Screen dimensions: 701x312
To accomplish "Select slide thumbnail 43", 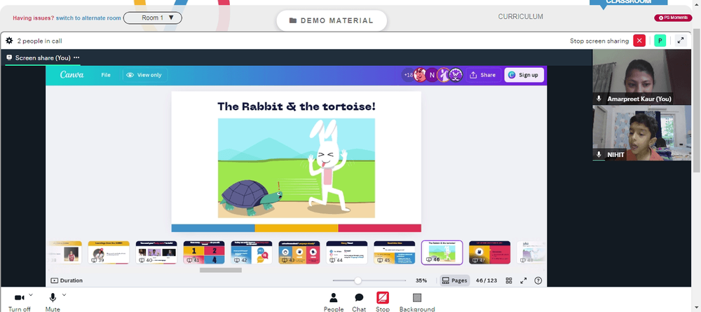I will tap(299, 252).
